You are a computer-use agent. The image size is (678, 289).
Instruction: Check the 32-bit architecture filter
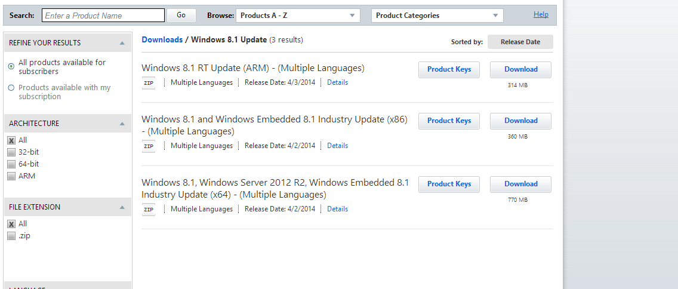click(x=11, y=152)
